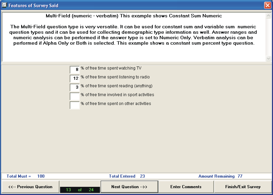This screenshot has width=273, height=195.
Task: Click the Amount Remaining 77 text
Action: 220,176
